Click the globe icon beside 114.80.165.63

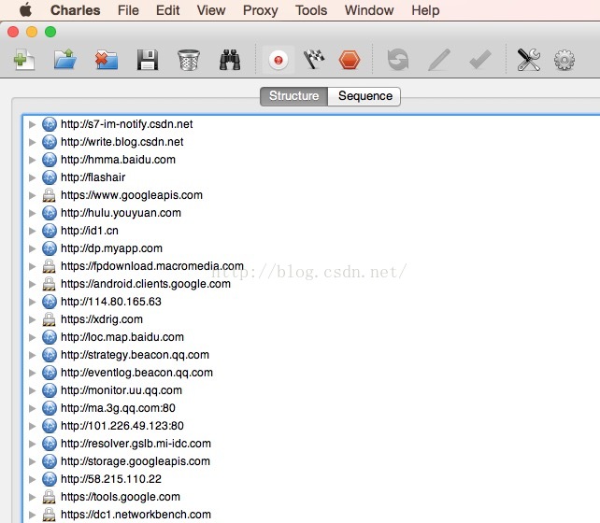pyautogui.click(x=50, y=302)
